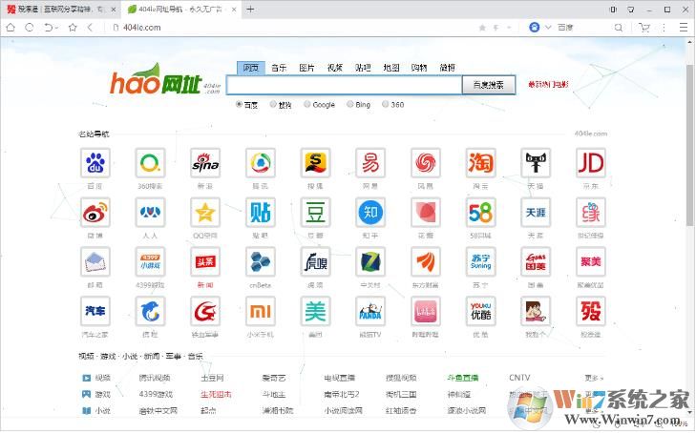Image resolution: width=696 pixels, height=433 pixels.
Task: Open the Gome 国美 icon
Action: pyautogui.click(x=536, y=262)
